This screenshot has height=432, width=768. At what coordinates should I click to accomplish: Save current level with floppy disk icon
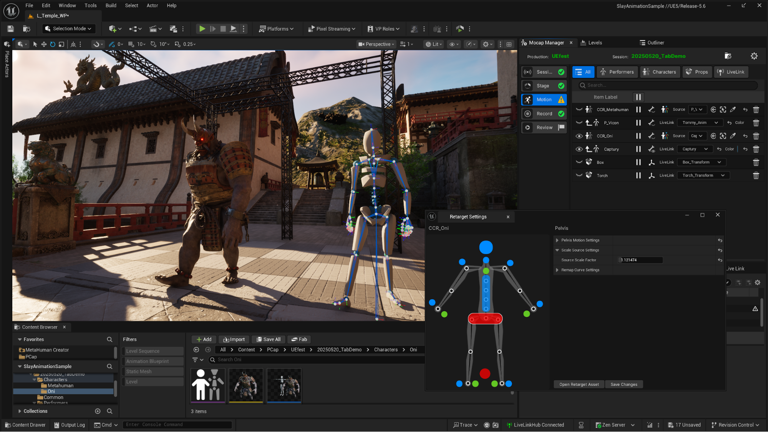10,29
